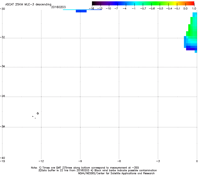Click the date label 20160203 under the title
This screenshot has height=175, width=199.
coord(58,7)
